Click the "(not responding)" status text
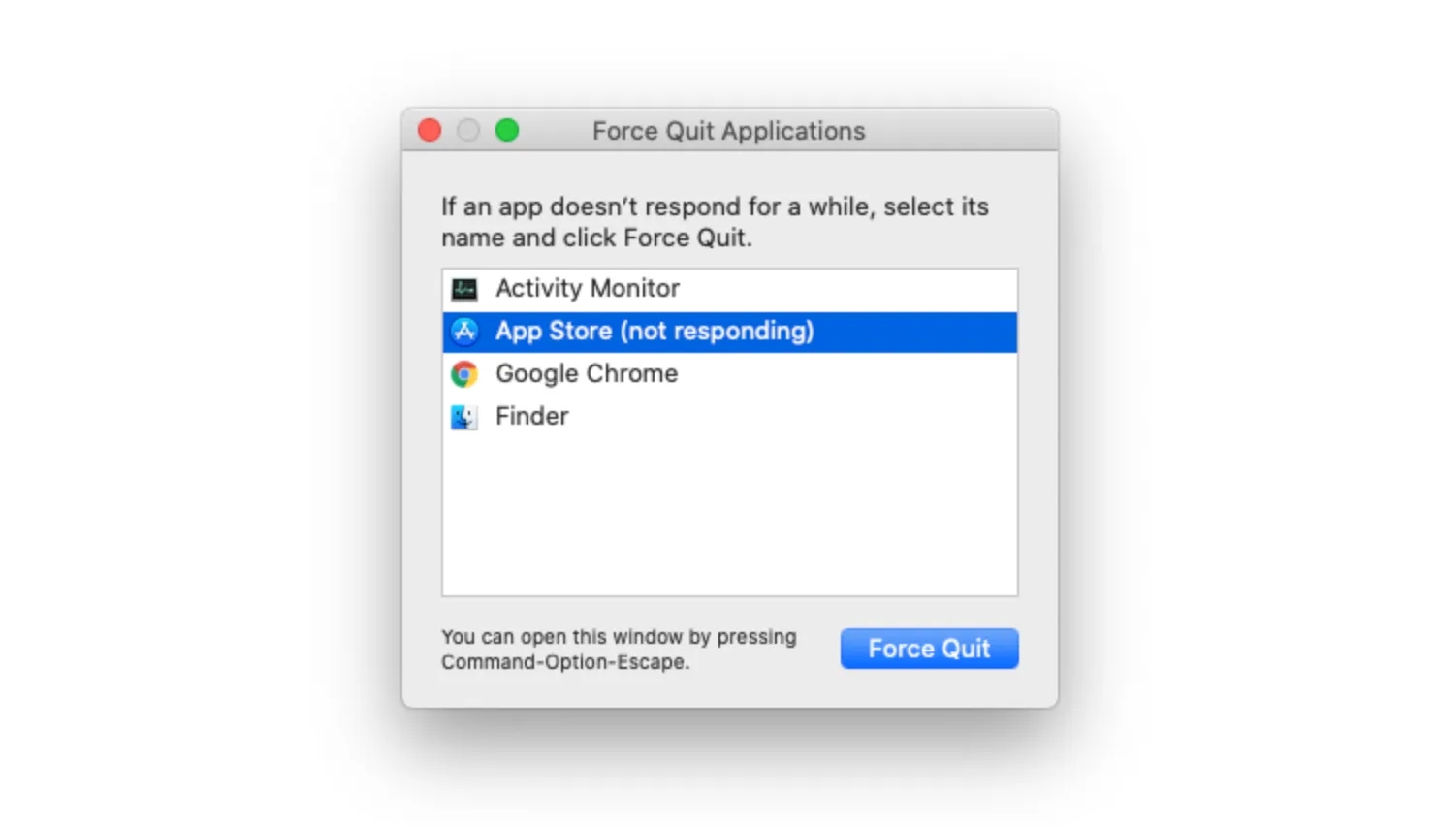This screenshot has height=826, width=1437. (x=718, y=332)
